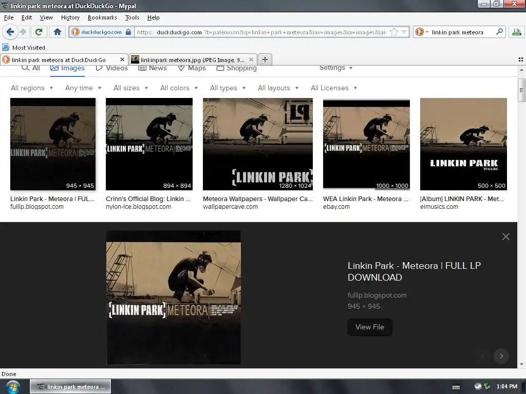526x394 pixels.
Task: Open the History menu
Action: tap(70, 17)
